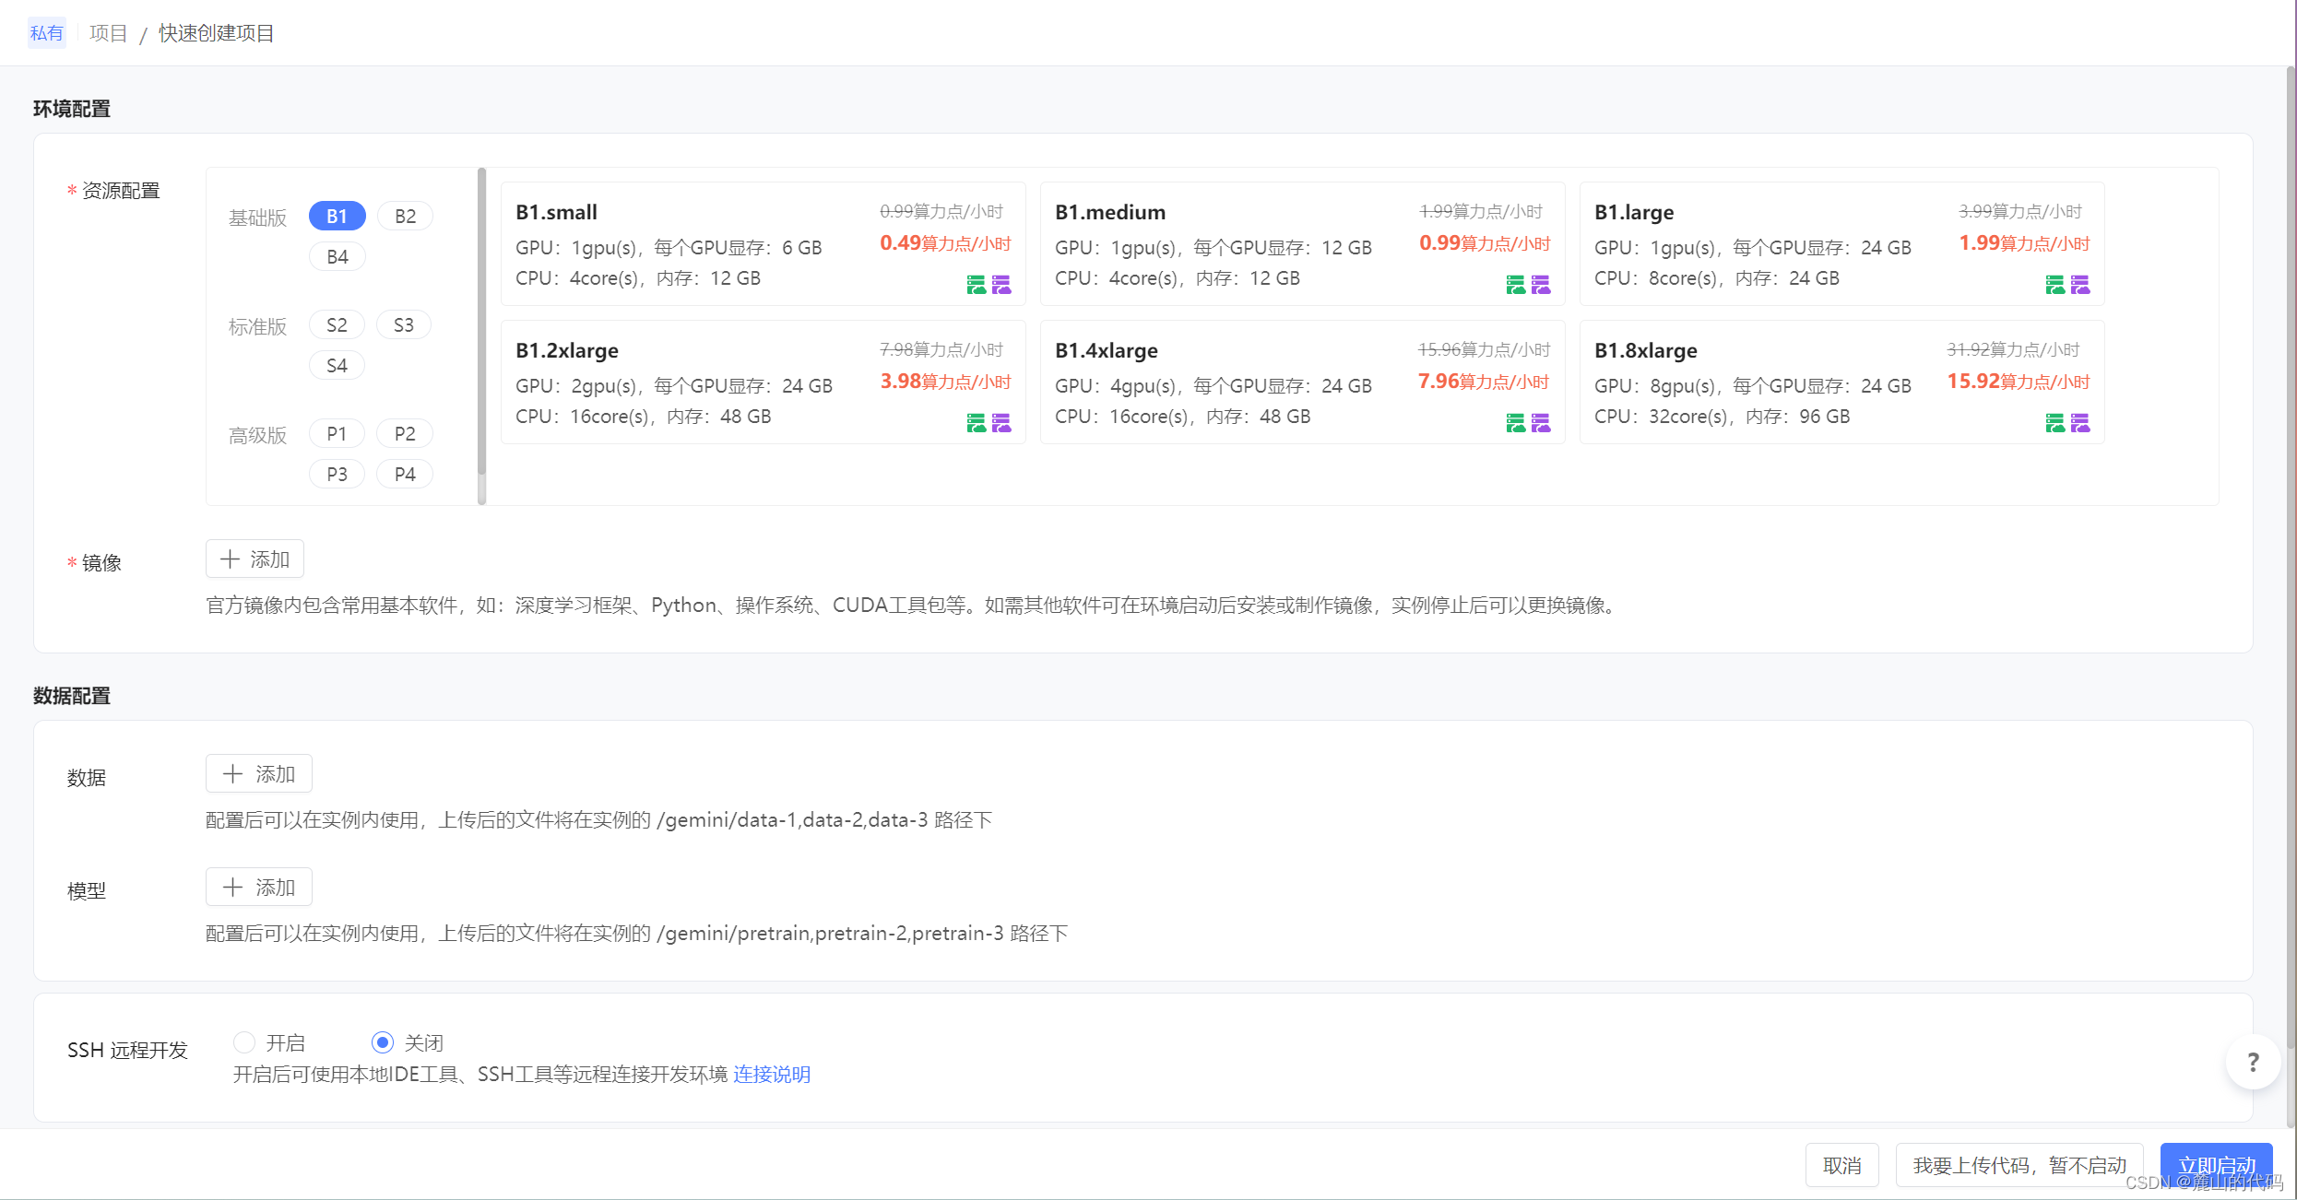Open the question mark help bubble

point(2252,1063)
